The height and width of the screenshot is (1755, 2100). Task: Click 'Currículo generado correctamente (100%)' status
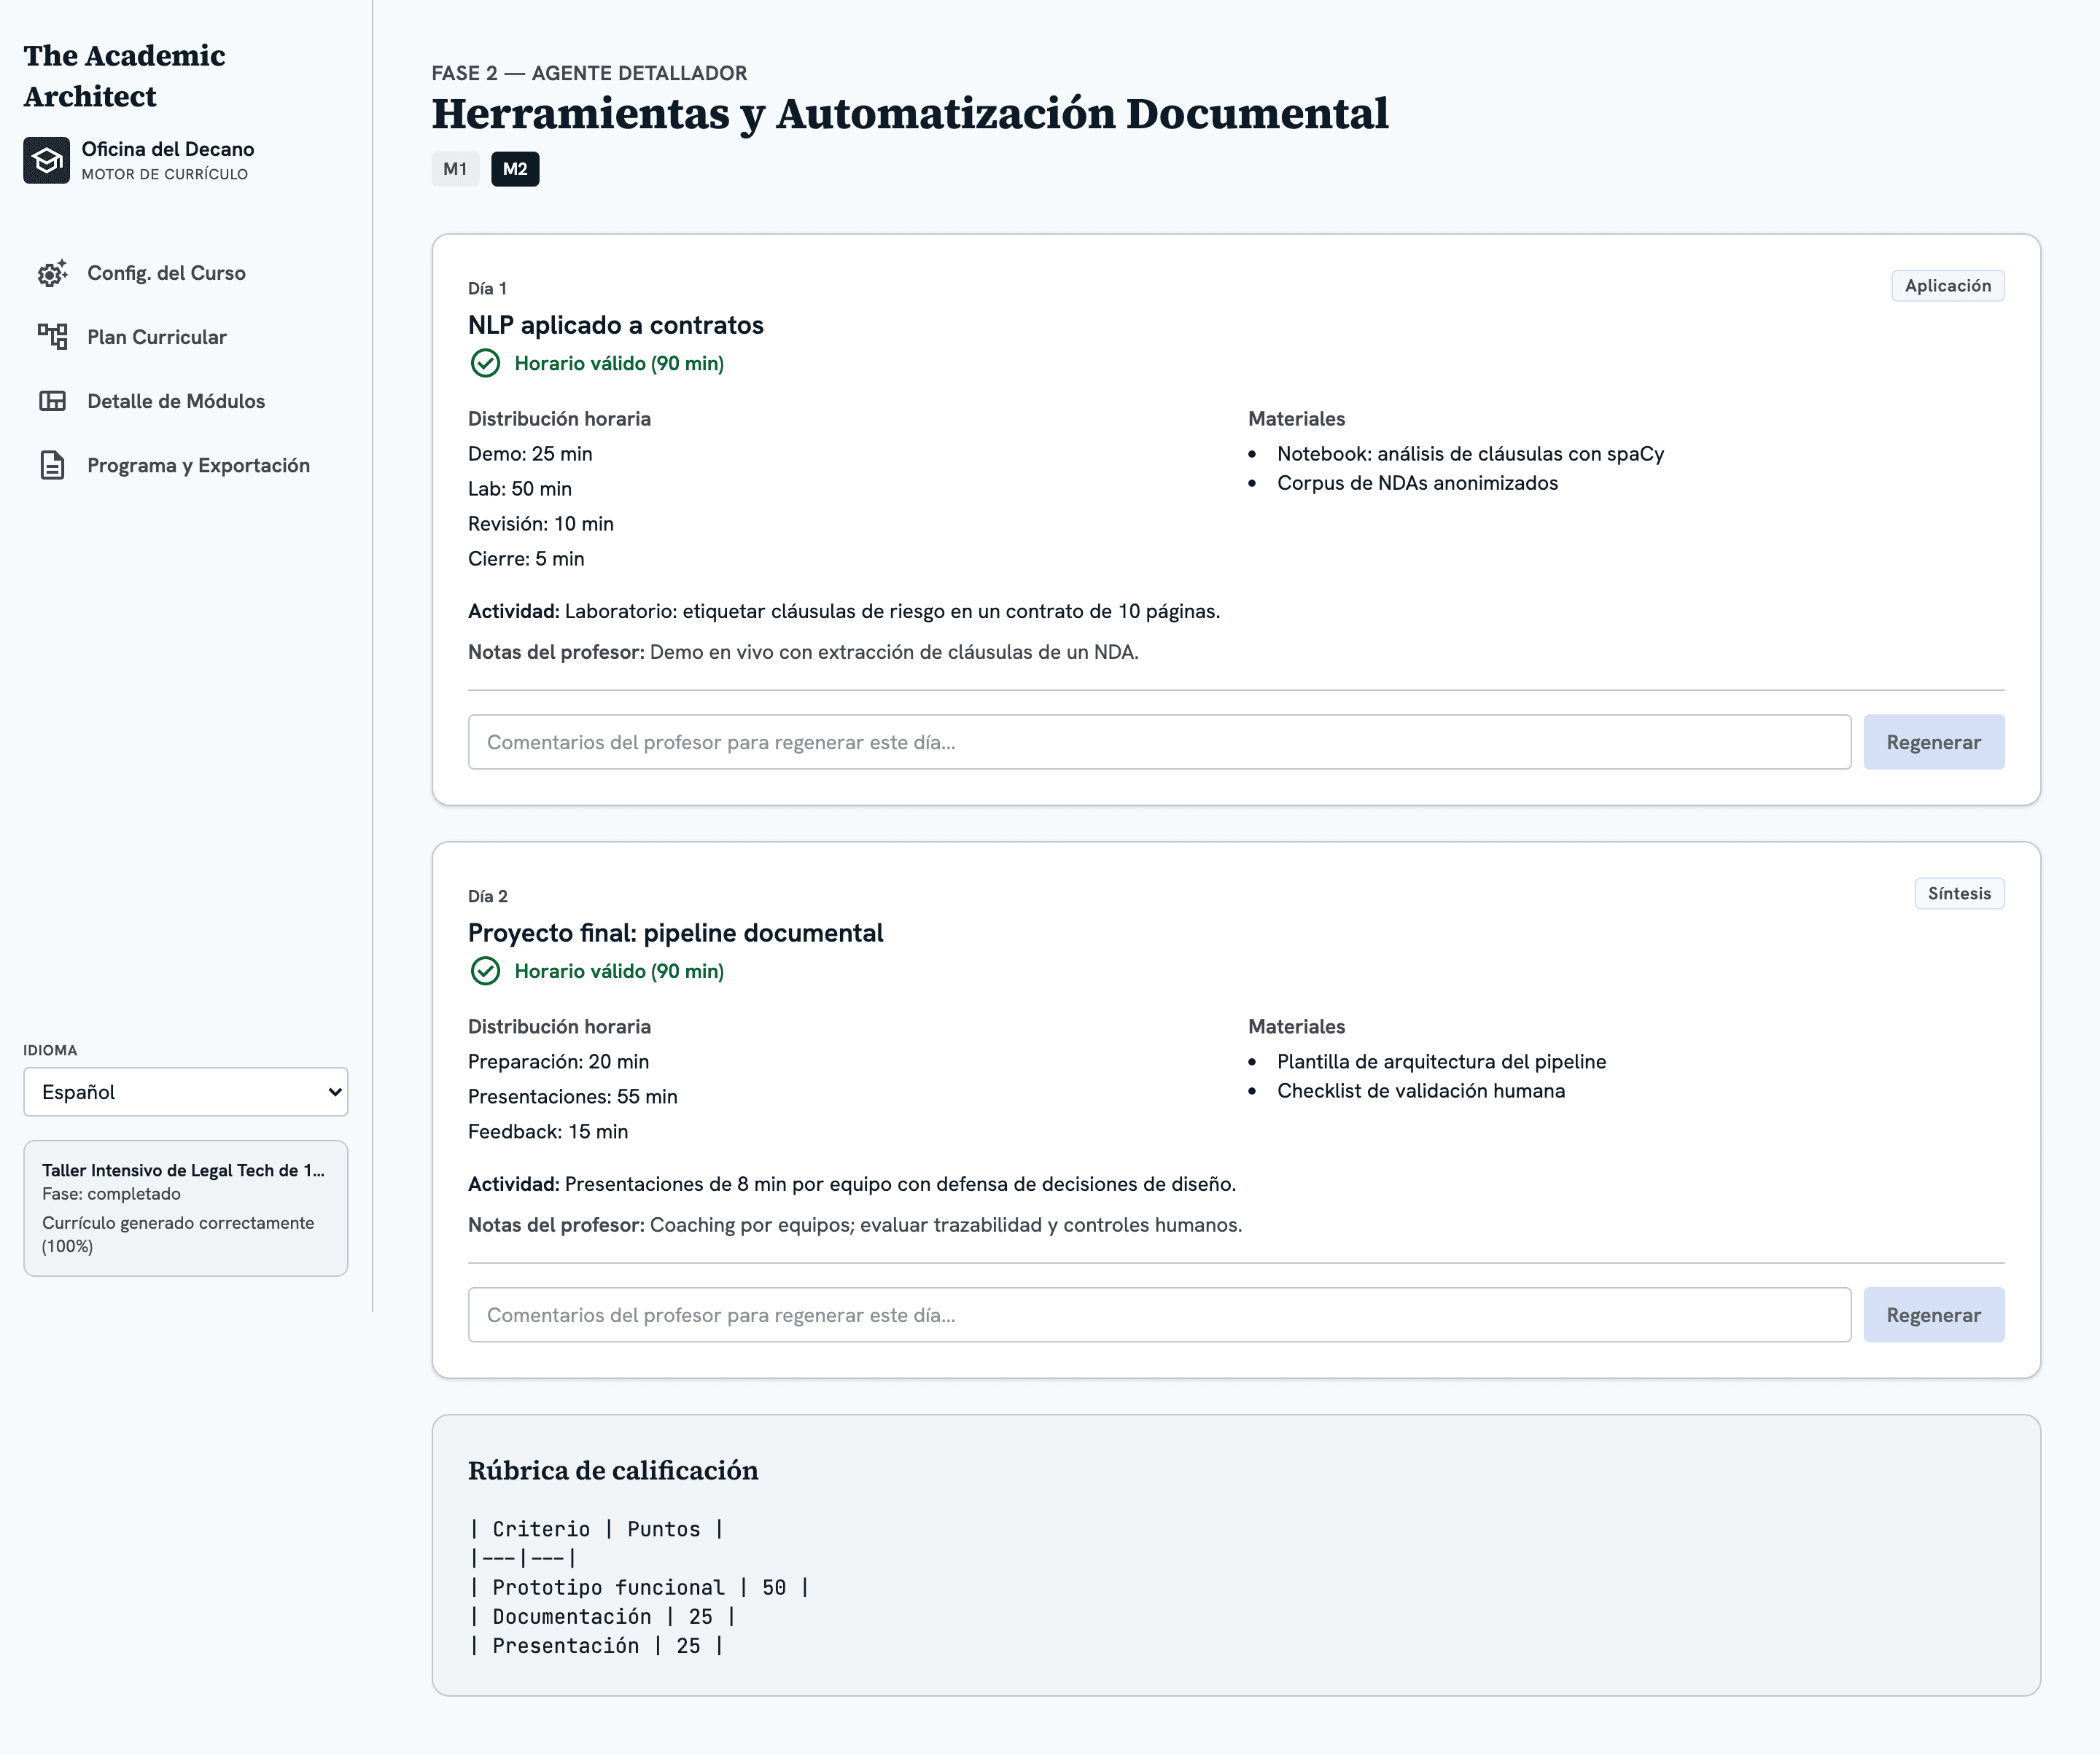pyautogui.click(x=178, y=1235)
